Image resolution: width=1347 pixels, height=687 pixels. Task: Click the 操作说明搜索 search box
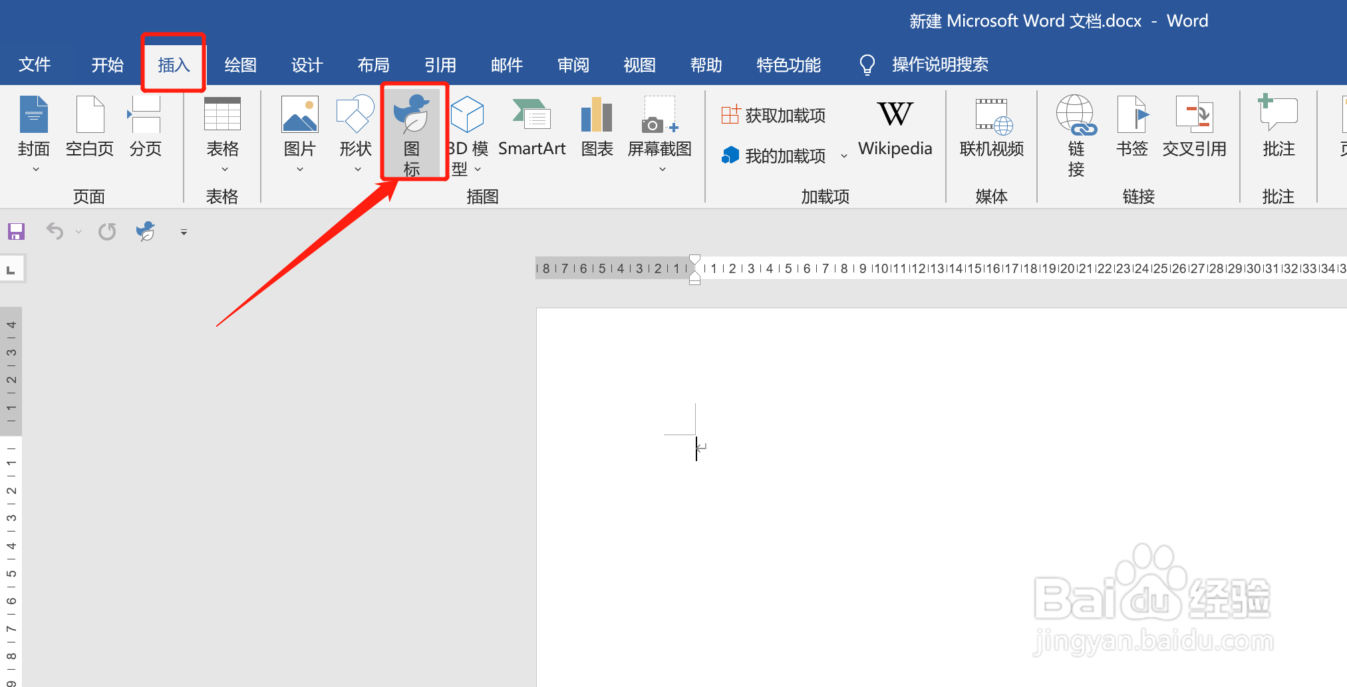point(940,64)
